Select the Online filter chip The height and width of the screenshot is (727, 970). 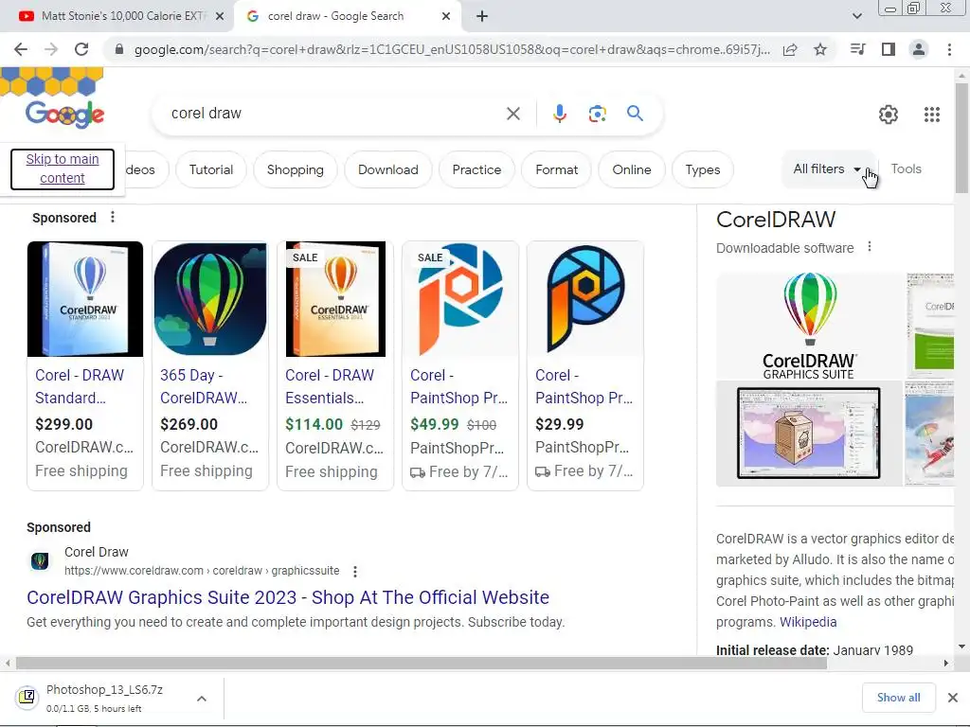point(632,169)
